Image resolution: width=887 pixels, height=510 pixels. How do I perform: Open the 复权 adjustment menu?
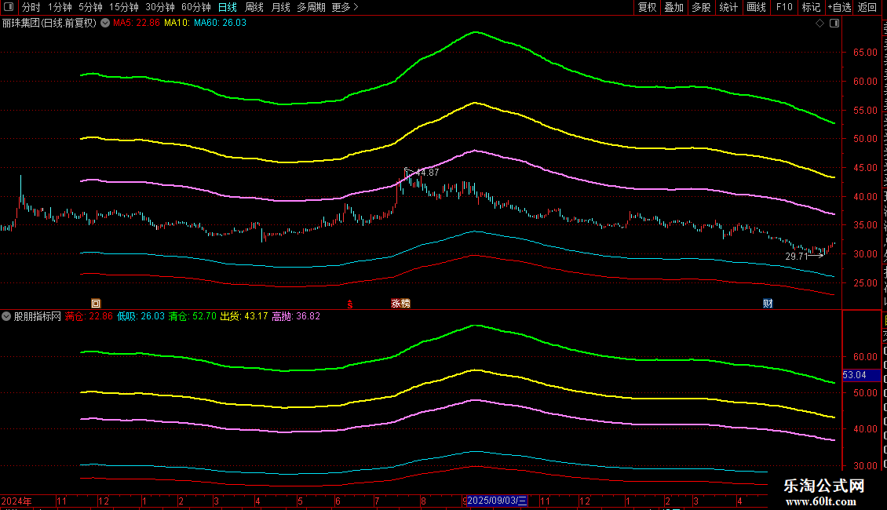pos(647,7)
